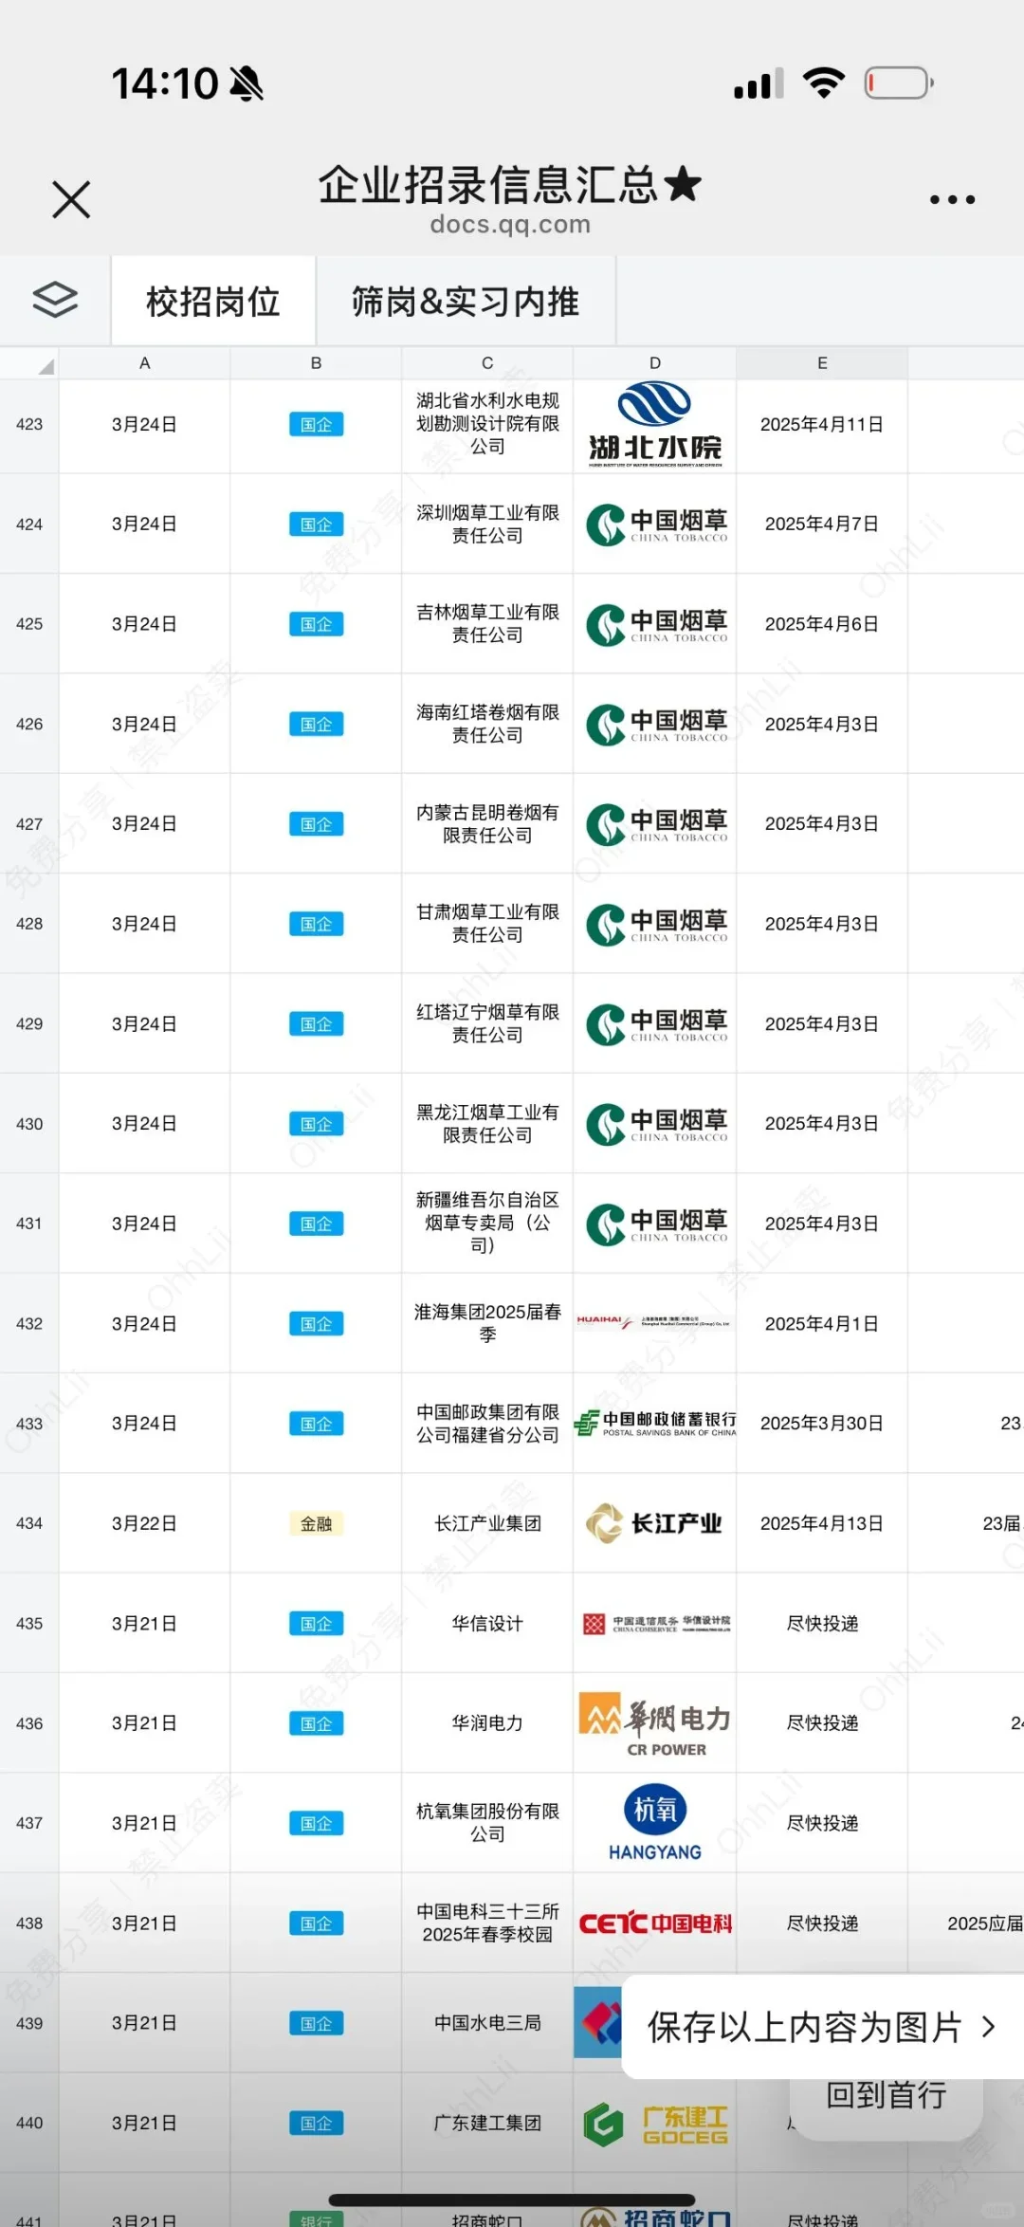Select cell 广东建工集团
The image size is (1024, 2227).
pyautogui.click(x=487, y=2124)
